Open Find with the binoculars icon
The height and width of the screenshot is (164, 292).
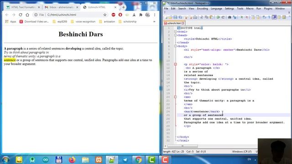point(229,17)
